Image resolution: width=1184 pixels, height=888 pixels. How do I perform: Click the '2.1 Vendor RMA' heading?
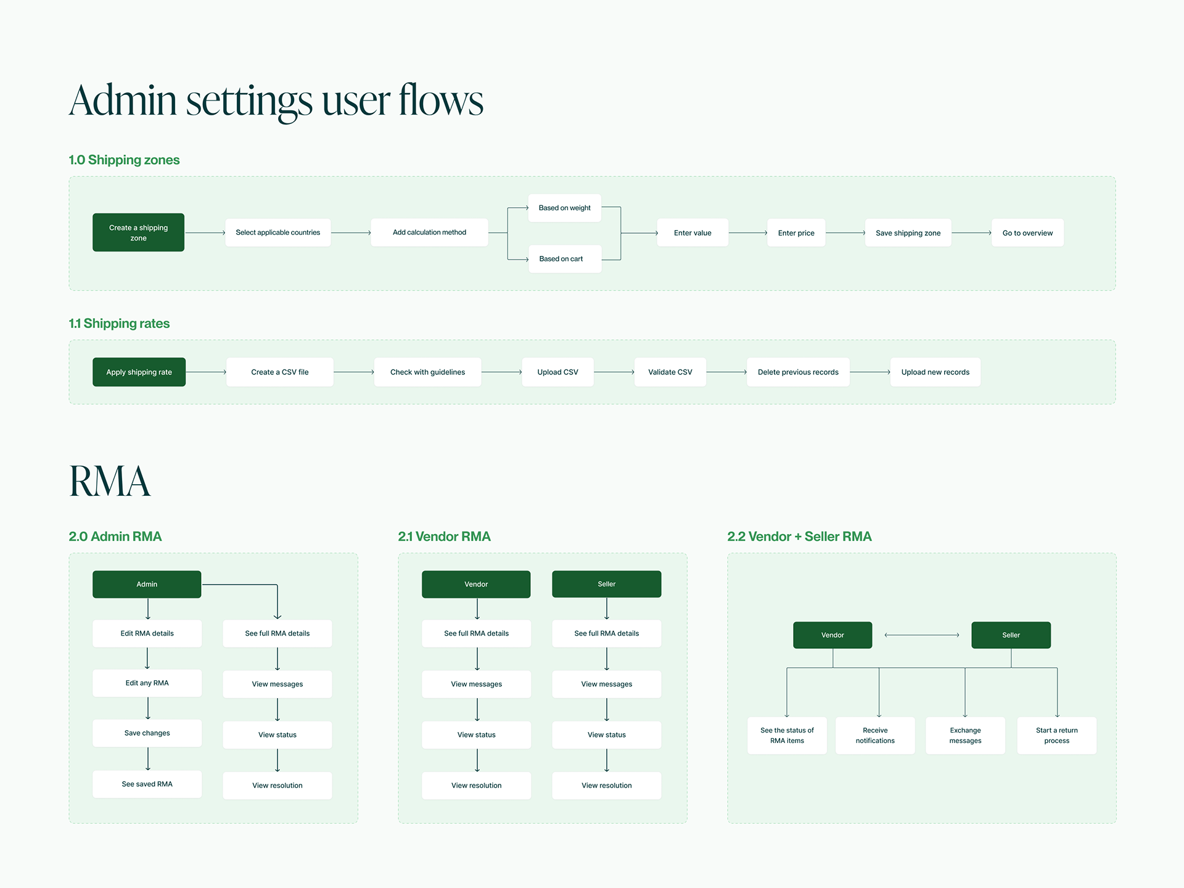click(444, 536)
